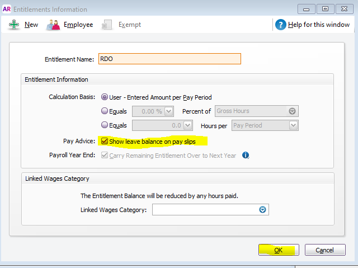Click the Gross Hours lookup arrow icon

[292, 111]
